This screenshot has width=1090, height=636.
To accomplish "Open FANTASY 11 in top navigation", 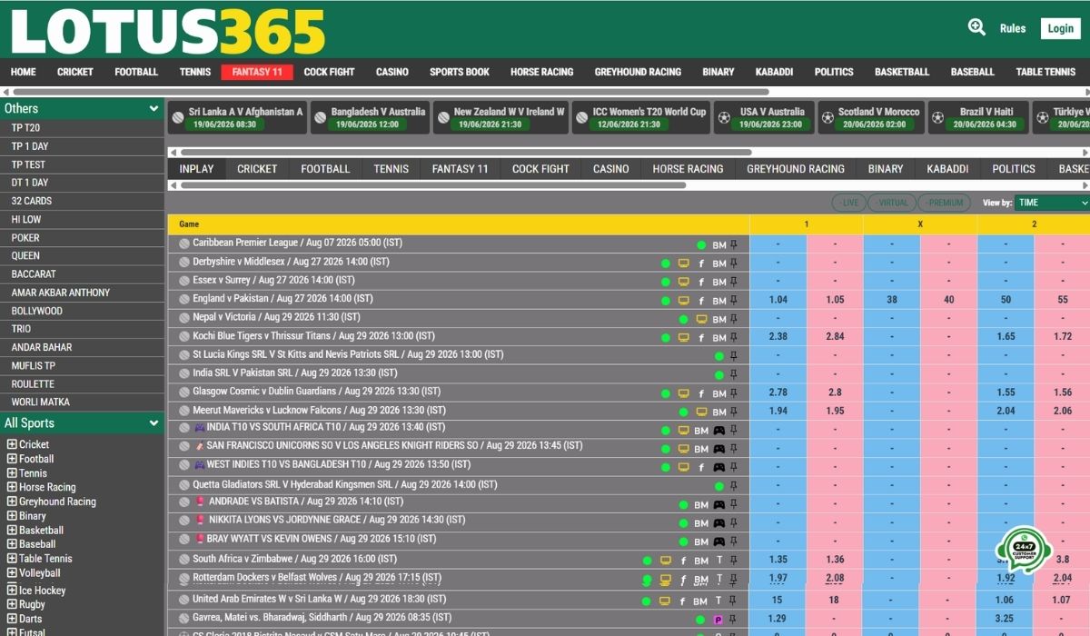I will tap(257, 72).
